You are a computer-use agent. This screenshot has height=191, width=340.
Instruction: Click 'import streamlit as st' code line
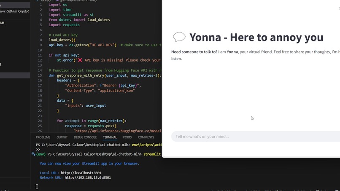(71, 15)
